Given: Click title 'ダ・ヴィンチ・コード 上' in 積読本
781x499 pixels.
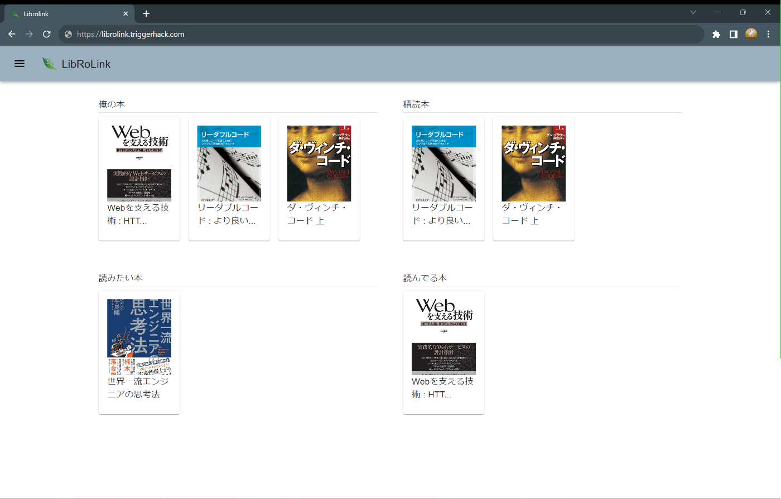Looking at the screenshot, I should 532,214.
